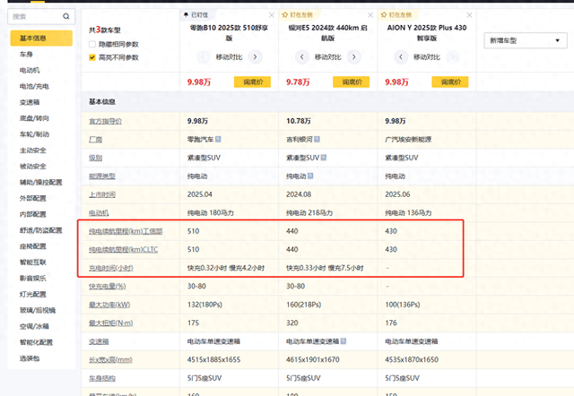574x396 pixels.
Task: Select 底盘/转向 in the sidebar
Action: point(34,118)
